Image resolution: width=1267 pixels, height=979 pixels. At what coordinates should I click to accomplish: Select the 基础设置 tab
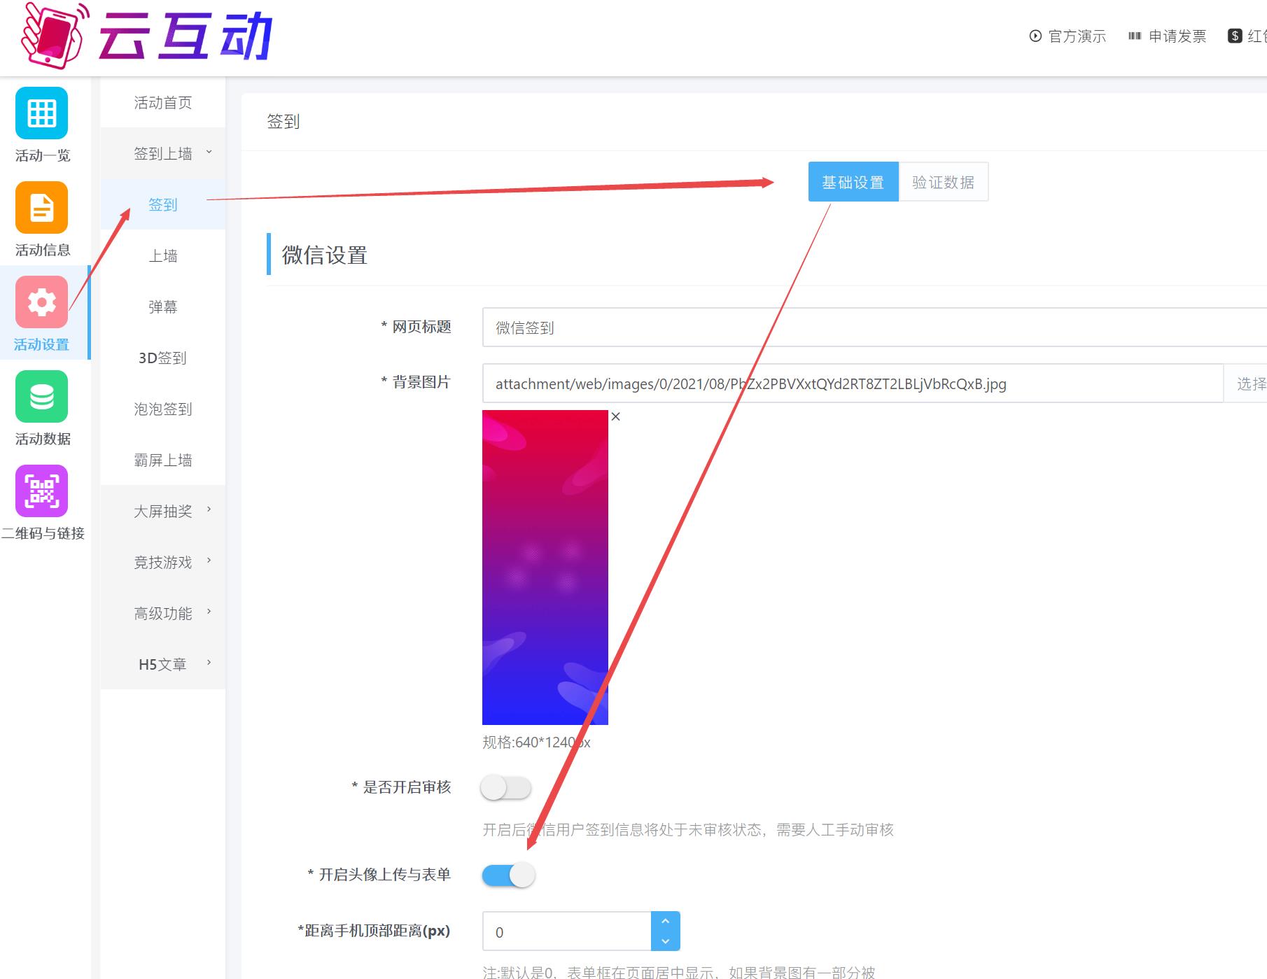(853, 182)
